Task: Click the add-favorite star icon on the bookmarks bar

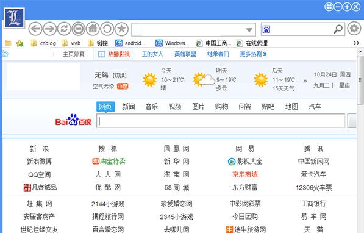Action: [x=20, y=43]
